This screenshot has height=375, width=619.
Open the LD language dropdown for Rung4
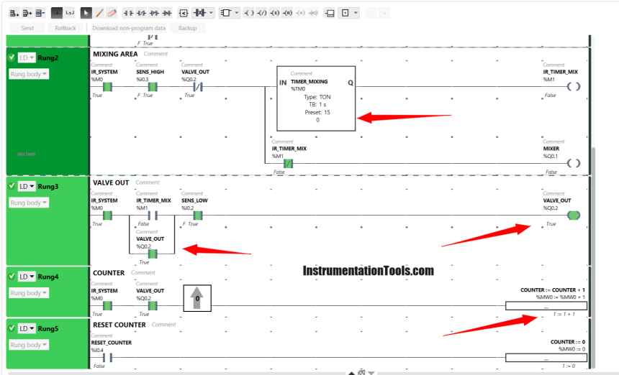click(27, 277)
